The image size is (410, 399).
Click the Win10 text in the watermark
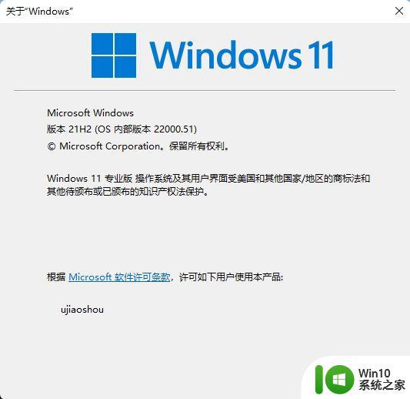point(375,373)
